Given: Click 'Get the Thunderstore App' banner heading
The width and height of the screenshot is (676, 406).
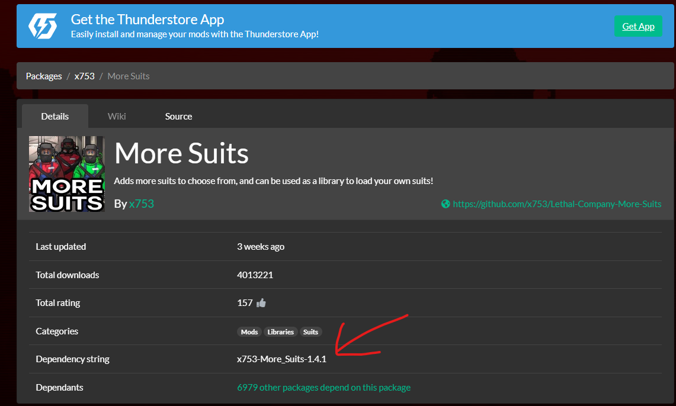Looking at the screenshot, I should tap(148, 20).
